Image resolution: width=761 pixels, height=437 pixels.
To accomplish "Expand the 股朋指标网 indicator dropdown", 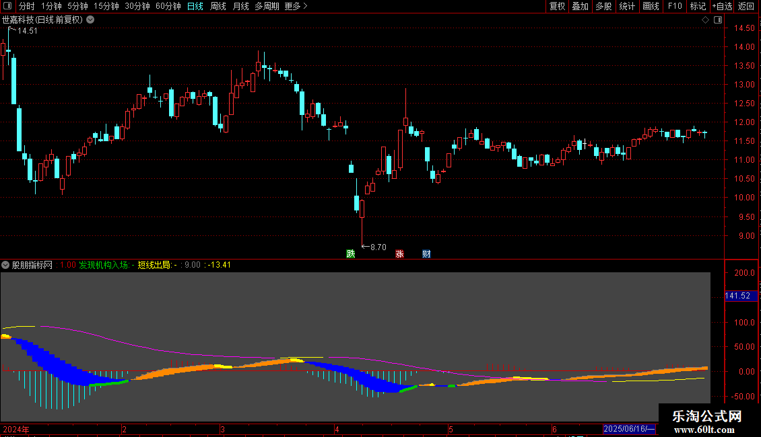I will tap(5, 265).
